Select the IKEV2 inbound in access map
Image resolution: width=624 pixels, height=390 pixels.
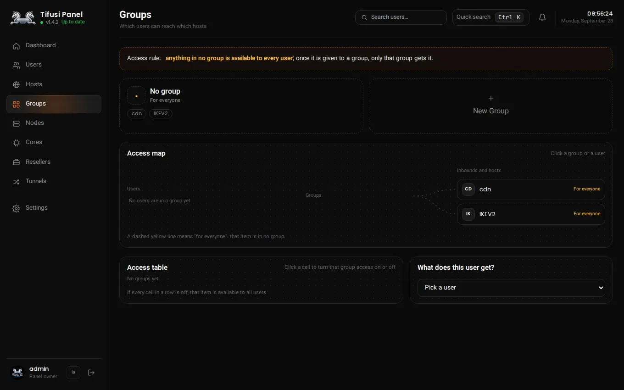tap(531, 214)
